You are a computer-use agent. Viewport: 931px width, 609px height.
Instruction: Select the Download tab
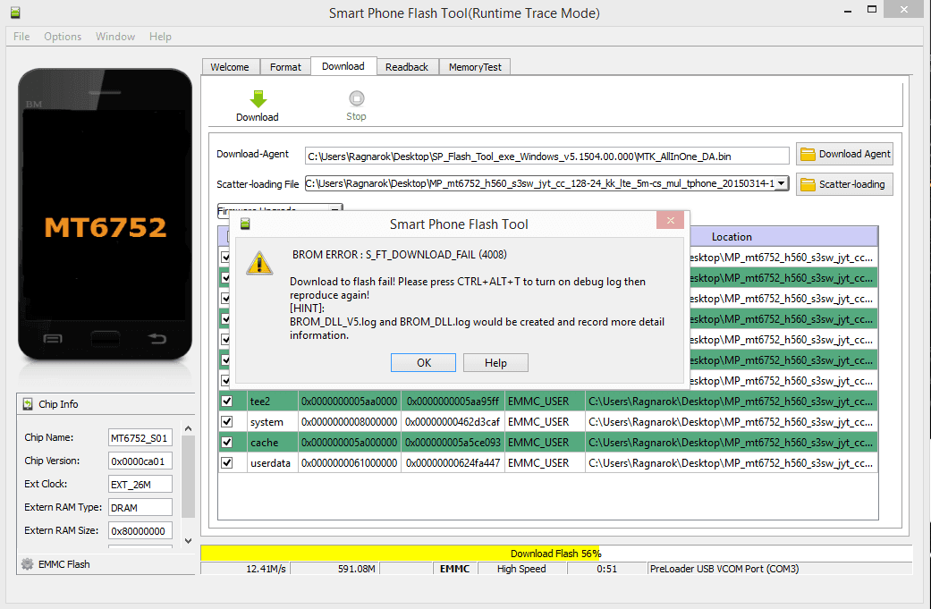(343, 66)
